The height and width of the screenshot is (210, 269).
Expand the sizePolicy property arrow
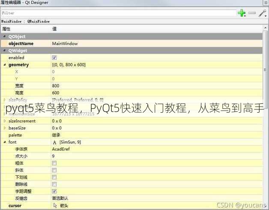coord(5,100)
